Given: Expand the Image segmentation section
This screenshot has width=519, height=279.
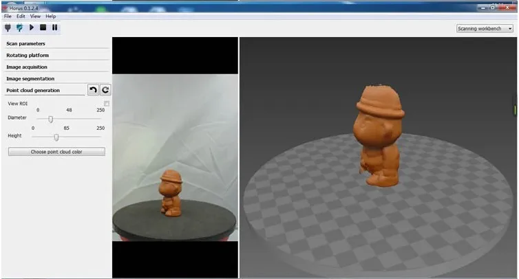Looking at the screenshot, I should [x=30, y=78].
